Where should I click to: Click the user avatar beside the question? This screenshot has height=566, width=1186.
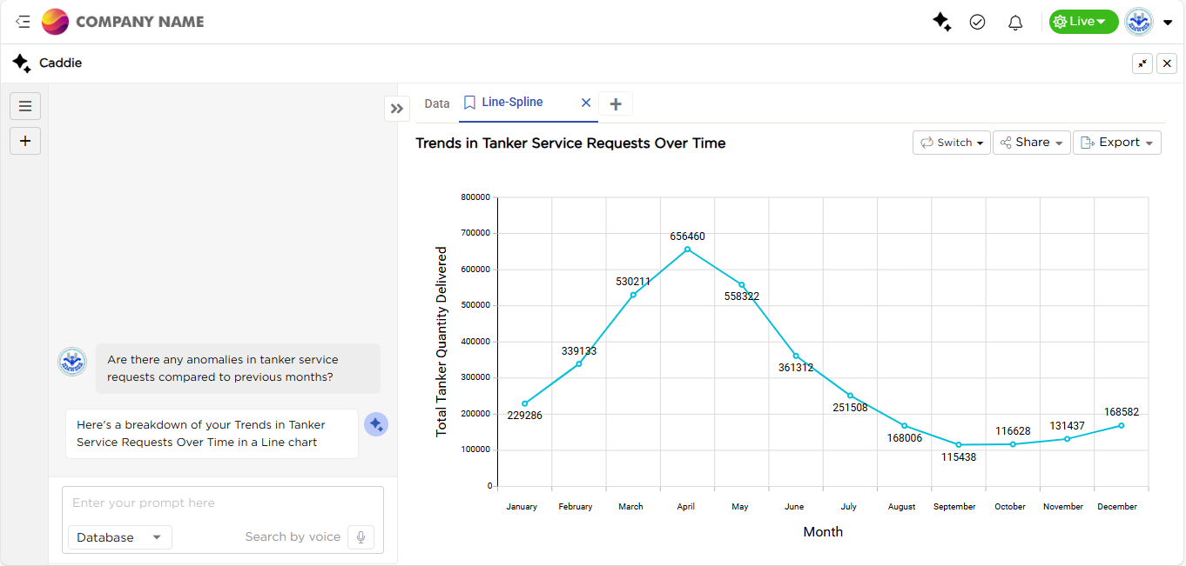coord(72,361)
